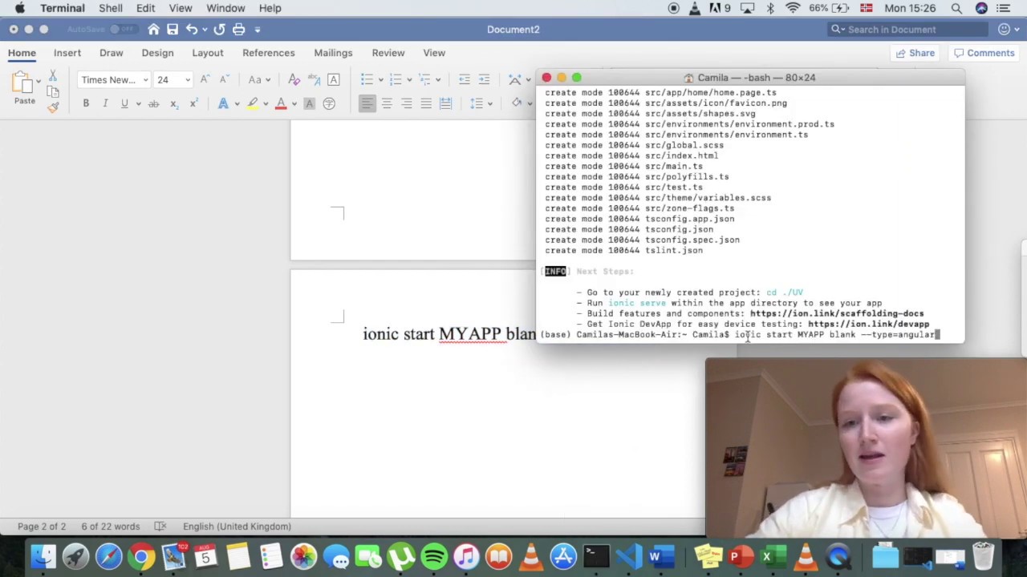This screenshot has height=577, width=1027.
Task: Open the References ribbon tab
Action: coord(269,53)
